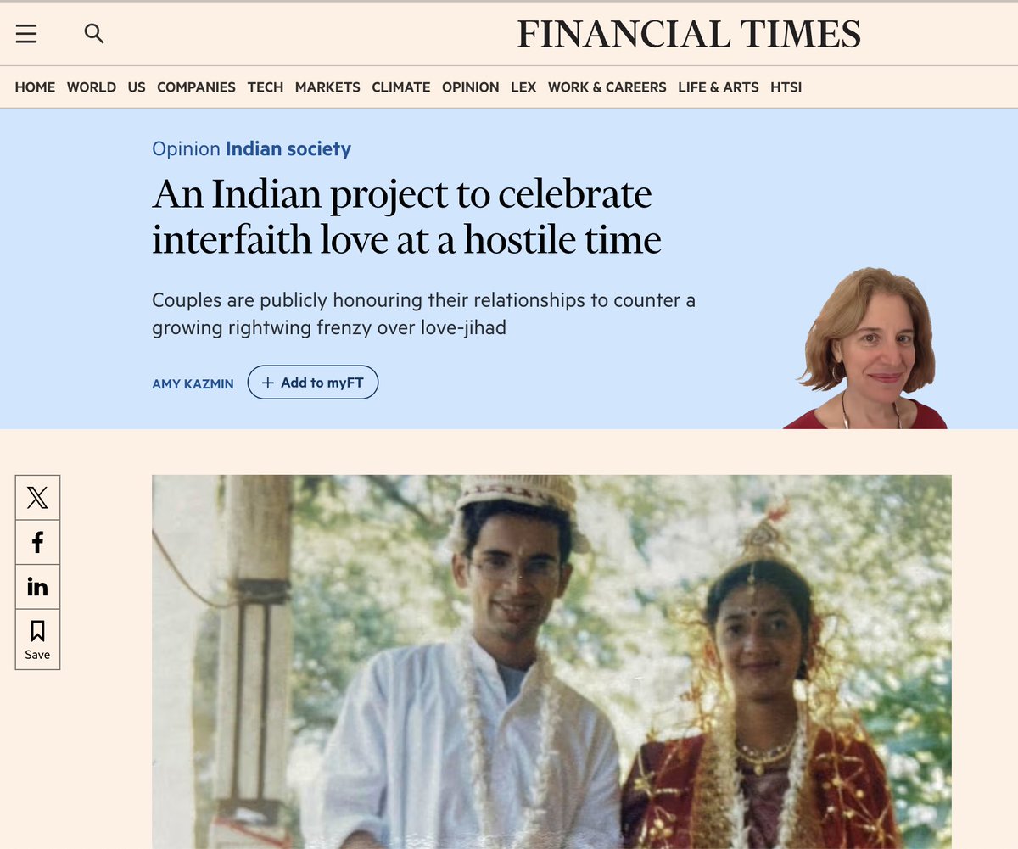The width and height of the screenshot is (1018, 849).
Task: Open the WORK & CAREERS section
Action: point(607,87)
